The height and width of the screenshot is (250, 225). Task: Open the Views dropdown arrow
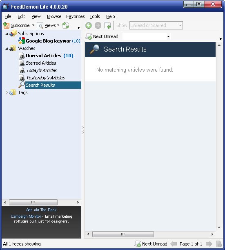[58, 25]
